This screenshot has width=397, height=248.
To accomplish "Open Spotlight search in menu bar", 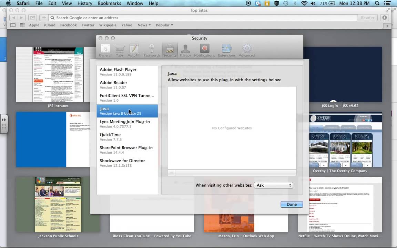I will pos(377,3).
